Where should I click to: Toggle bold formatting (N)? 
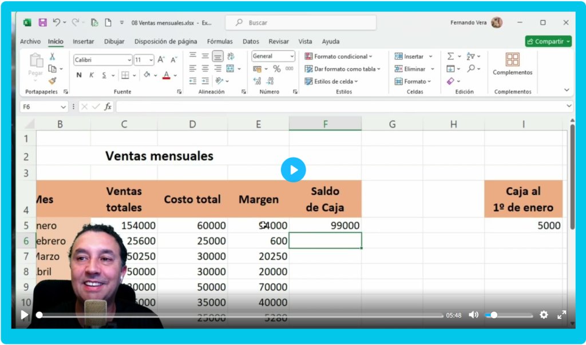(x=79, y=75)
